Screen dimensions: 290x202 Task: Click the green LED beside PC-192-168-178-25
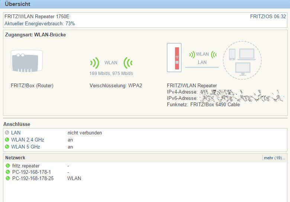[8, 178]
